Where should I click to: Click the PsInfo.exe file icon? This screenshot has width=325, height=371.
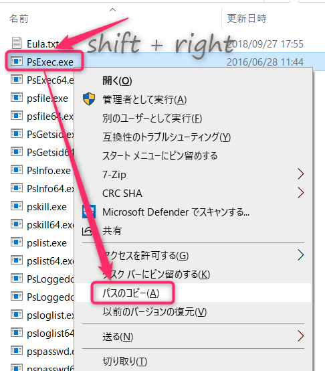click(17, 169)
